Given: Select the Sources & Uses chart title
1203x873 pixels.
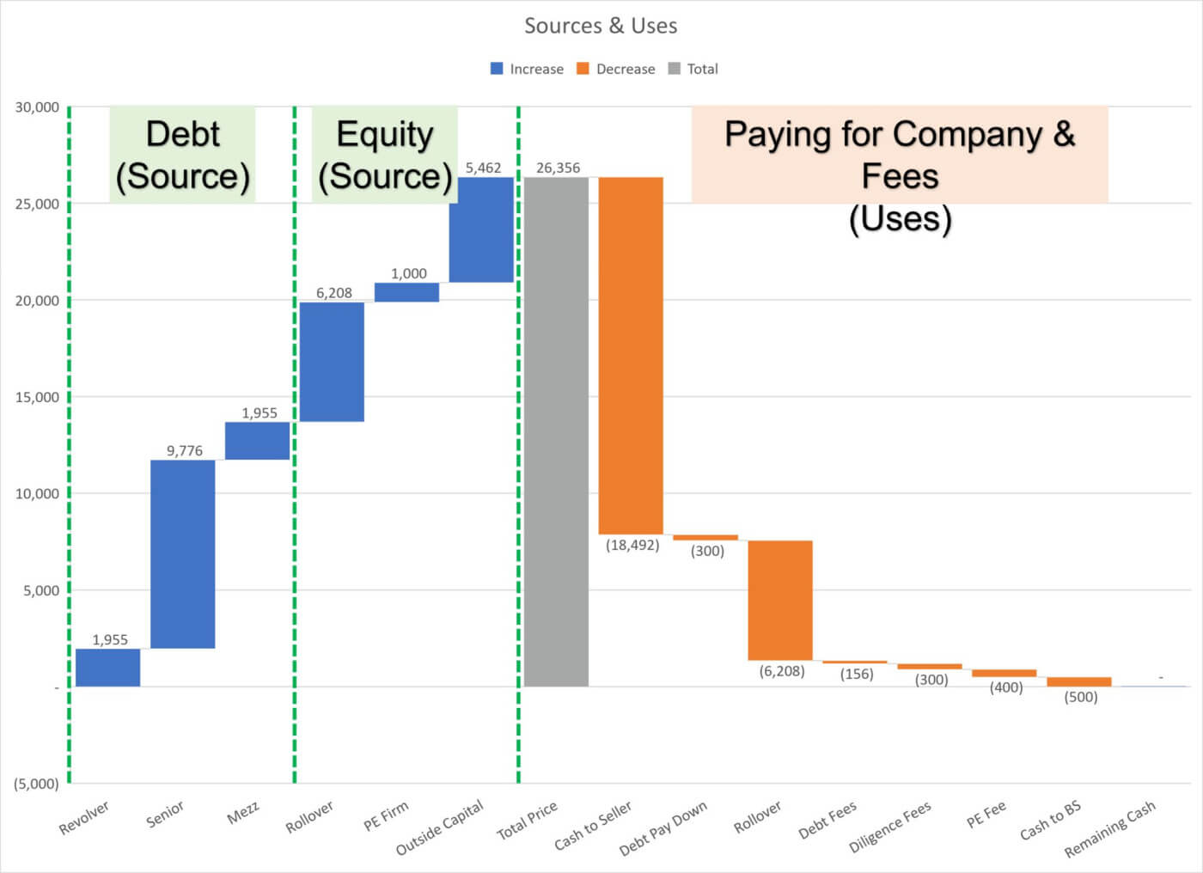Looking at the screenshot, I should [x=601, y=26].
